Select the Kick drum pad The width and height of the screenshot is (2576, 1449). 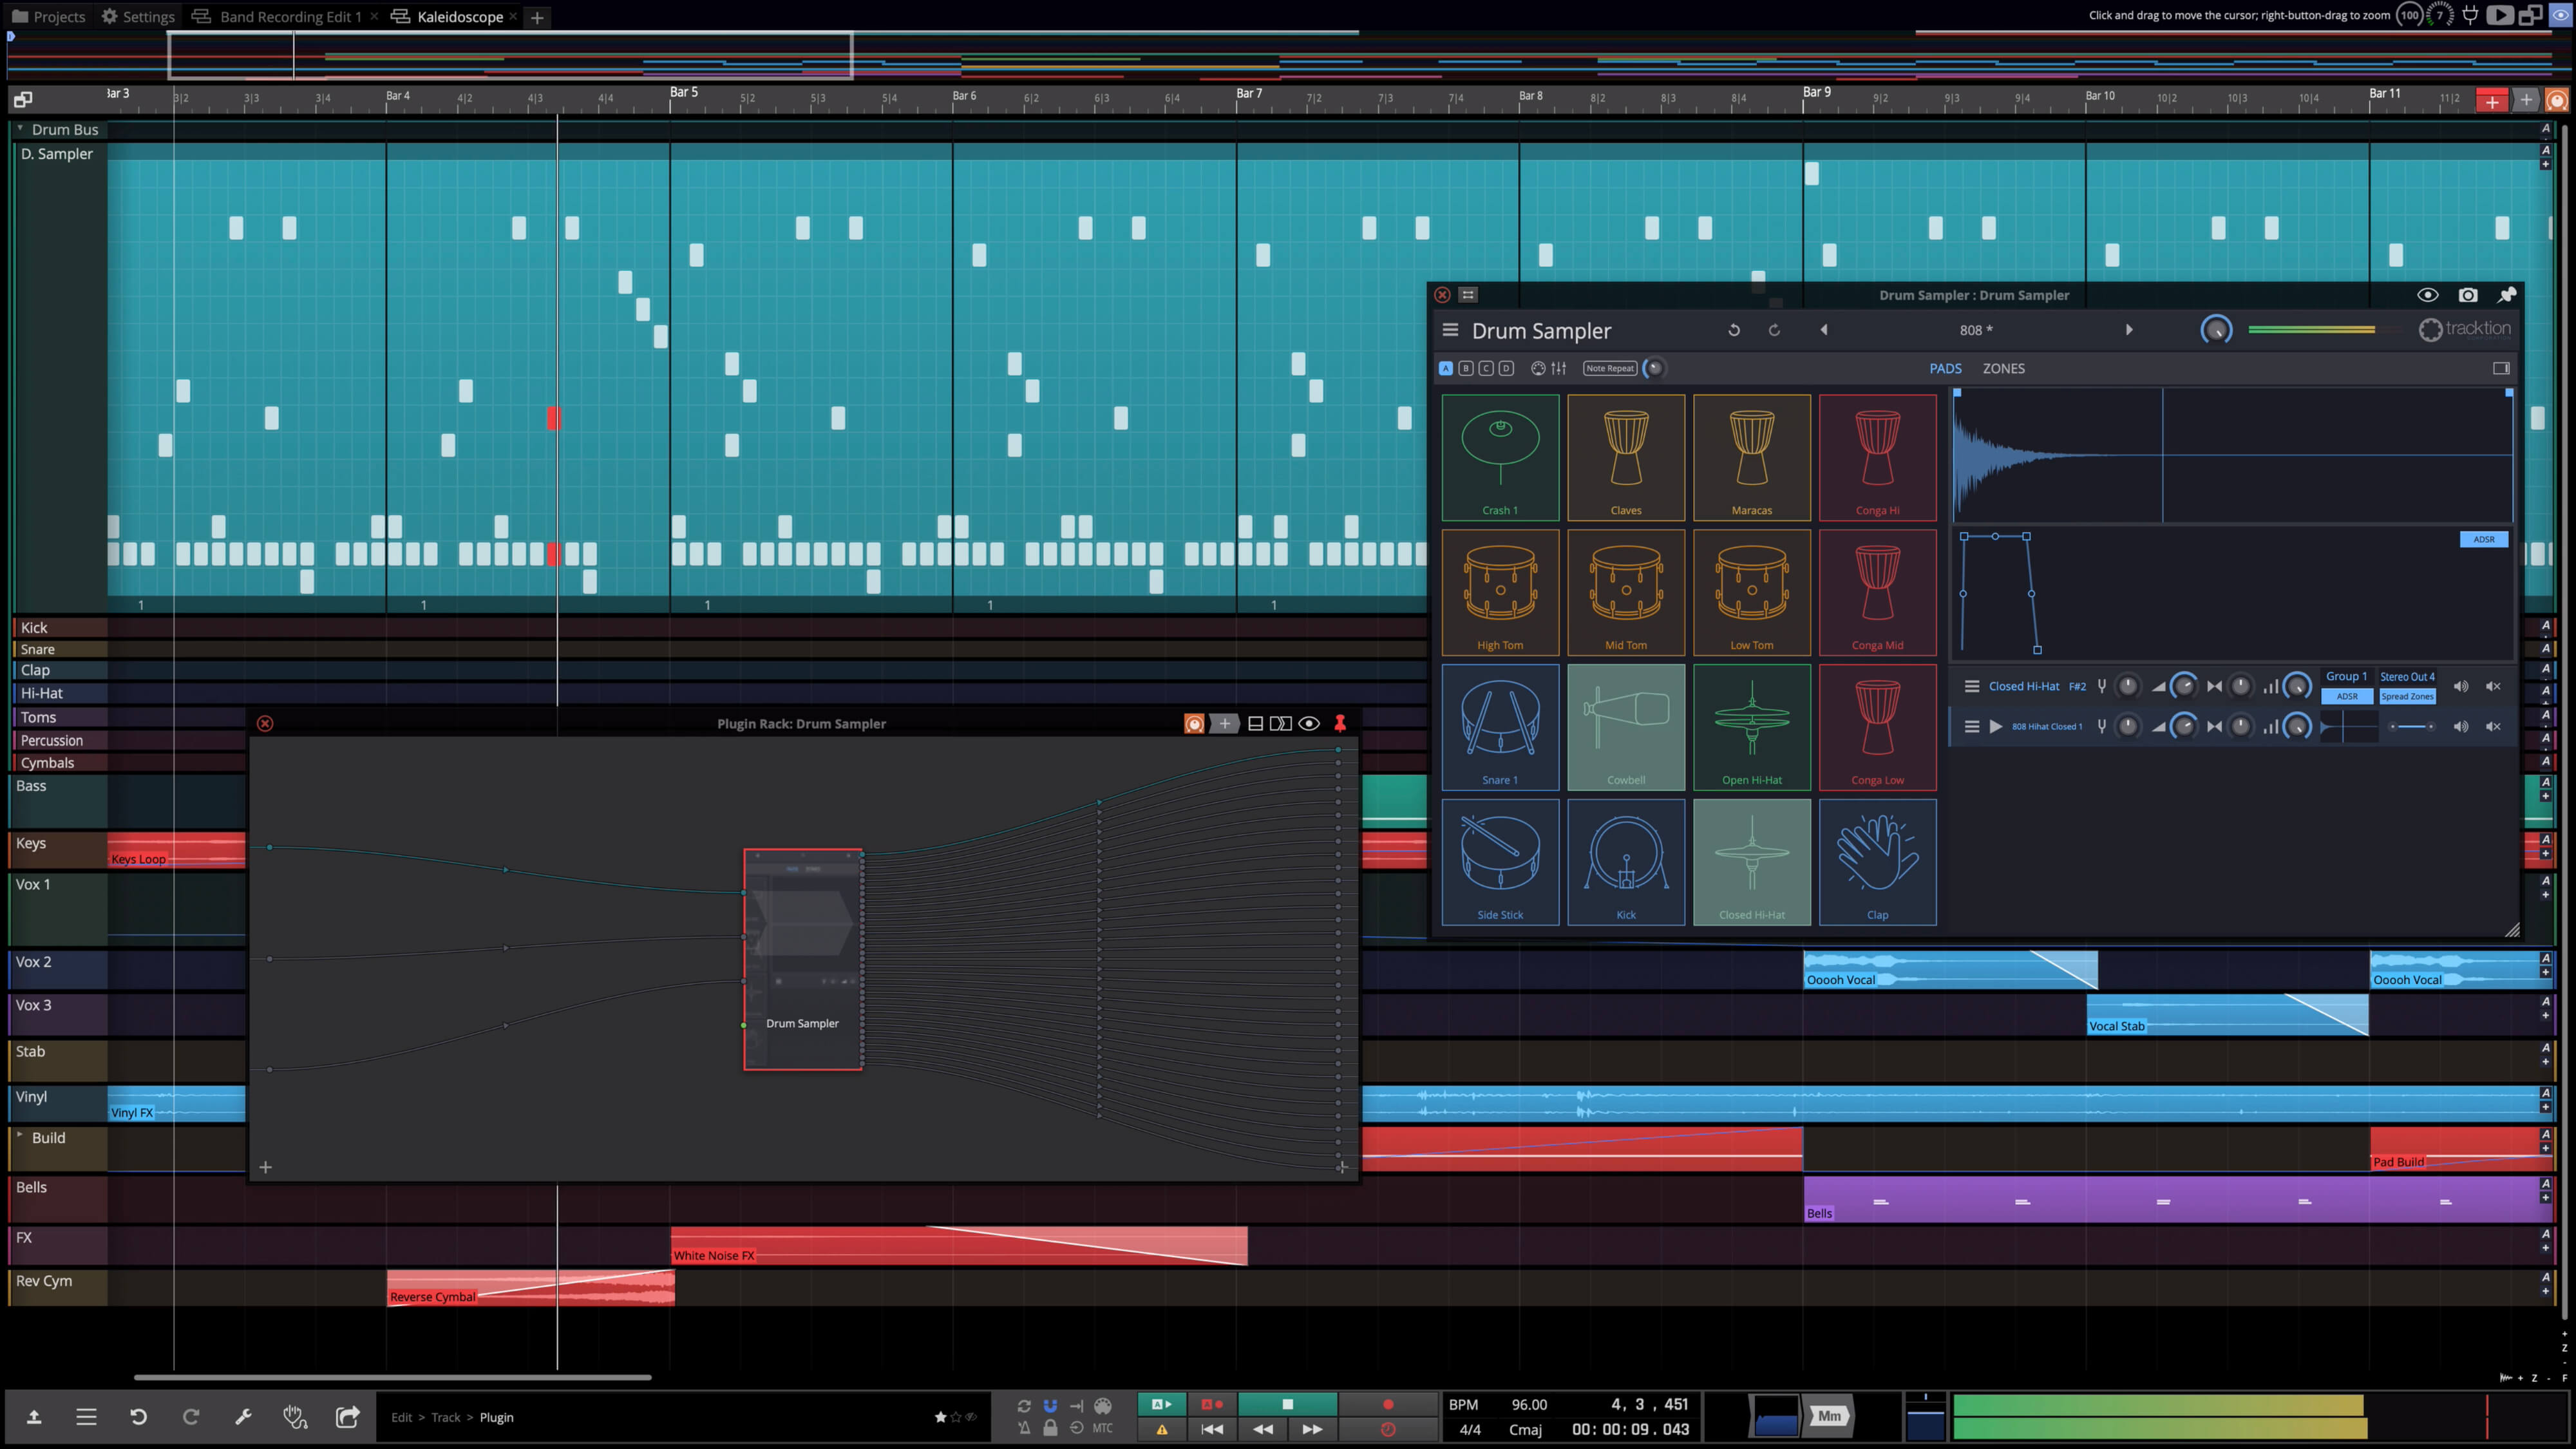1625,861
